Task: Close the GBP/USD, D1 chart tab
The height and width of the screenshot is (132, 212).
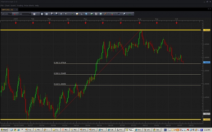Action: click(17, 10)
